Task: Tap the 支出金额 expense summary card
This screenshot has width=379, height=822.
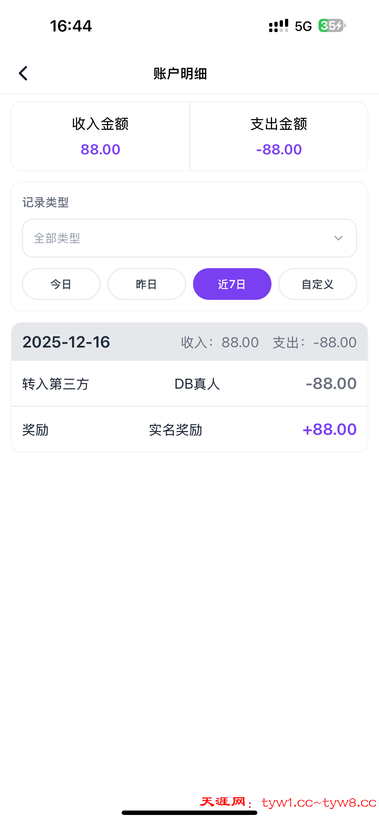Action: (279, 136)
